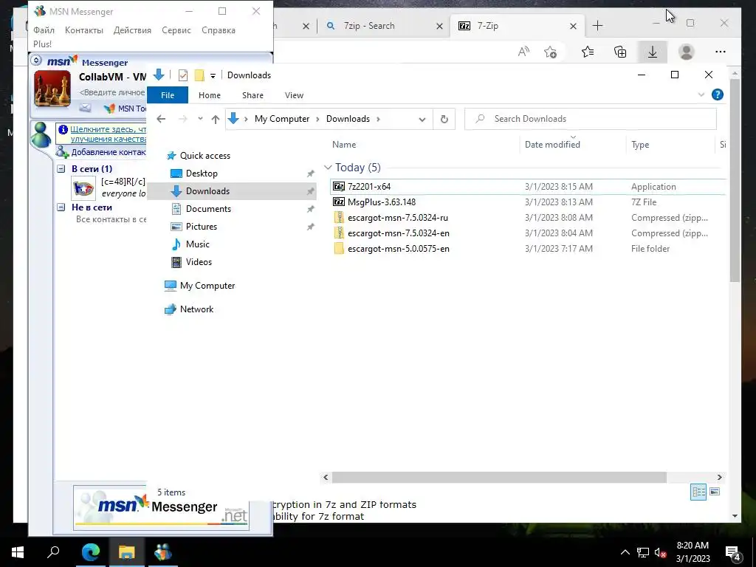Viewport: 756px width, 567px height.
Task: Open Действия menu in MSN Messenger
Action: tap(132, 30)
